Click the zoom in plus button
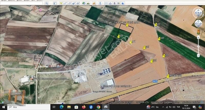Image resolution: width=205 pixels, height=110 pixels. pos(198,38)
